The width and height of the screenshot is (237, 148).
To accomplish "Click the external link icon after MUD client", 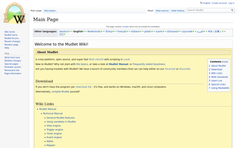I will 103,60.
